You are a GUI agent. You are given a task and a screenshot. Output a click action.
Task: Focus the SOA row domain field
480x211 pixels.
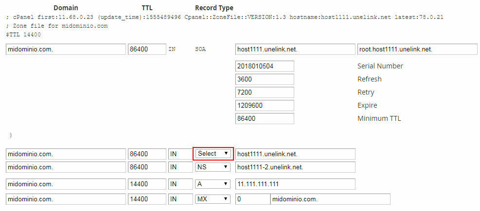point(66,49)
